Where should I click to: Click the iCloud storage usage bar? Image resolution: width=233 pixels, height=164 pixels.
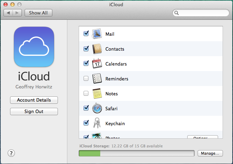click(136, 153)
